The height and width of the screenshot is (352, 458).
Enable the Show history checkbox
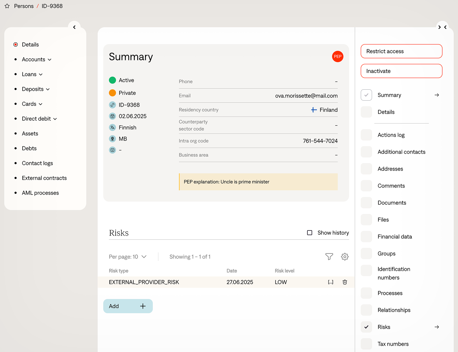310,233
